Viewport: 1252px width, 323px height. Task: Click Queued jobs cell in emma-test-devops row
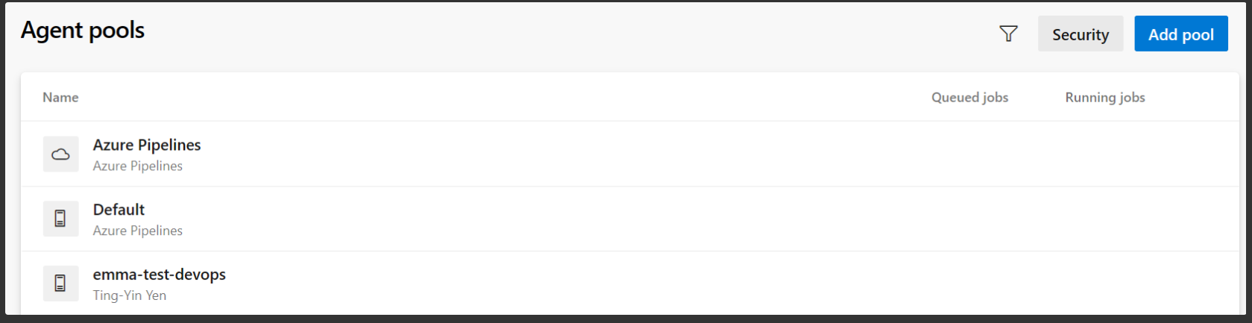pos(969,283)
